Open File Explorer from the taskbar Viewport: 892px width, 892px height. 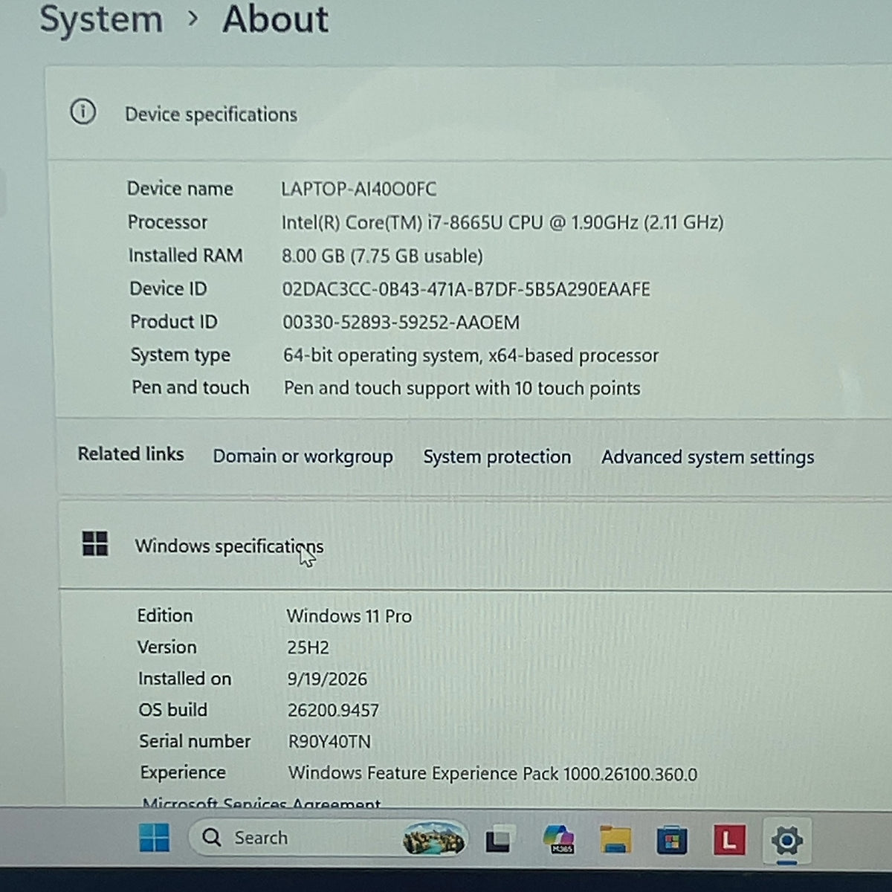click(x=615, y=840)
